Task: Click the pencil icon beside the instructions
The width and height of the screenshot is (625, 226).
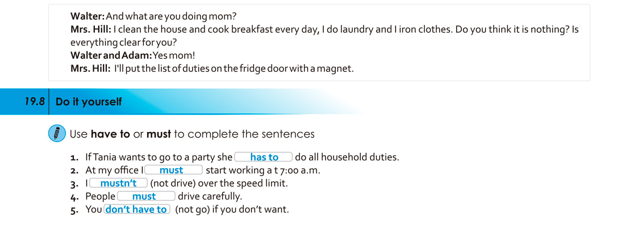Action: click(57, 134)
